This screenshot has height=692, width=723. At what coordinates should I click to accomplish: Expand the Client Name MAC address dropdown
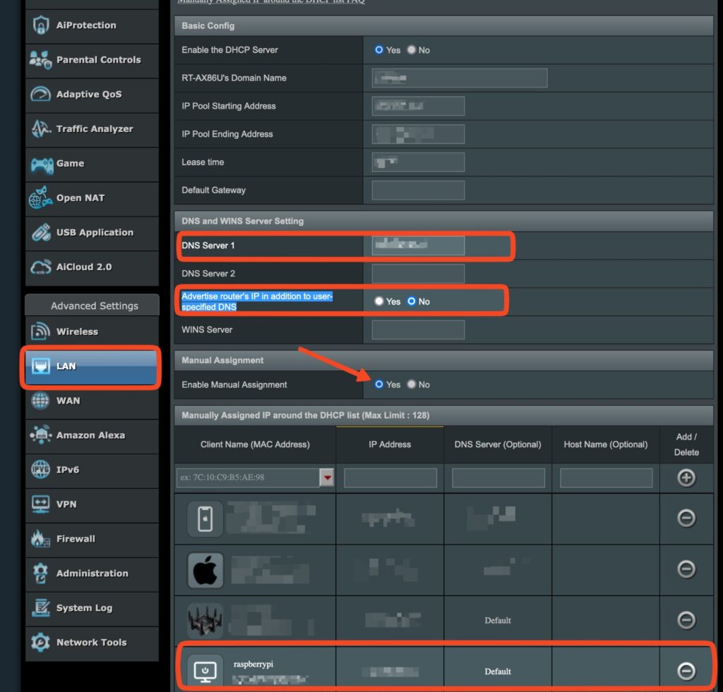tap(327, 478)
